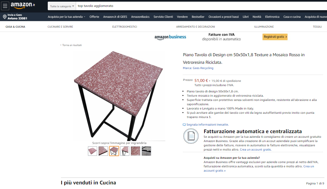
Task: Click the search field with top tavolo agglomerato
Action: point(201,6)
